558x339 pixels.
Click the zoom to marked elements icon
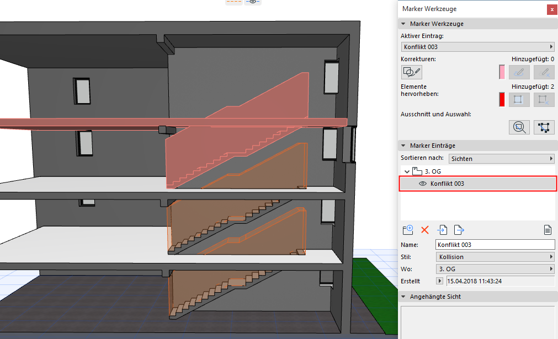[x=519, y=127]
